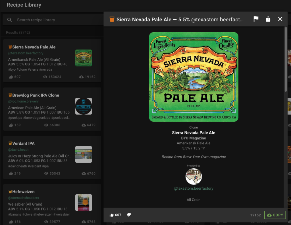291x225 pixels.
Task: Click download cloud icon on Hefeweizen card
Action: point(84,222)
